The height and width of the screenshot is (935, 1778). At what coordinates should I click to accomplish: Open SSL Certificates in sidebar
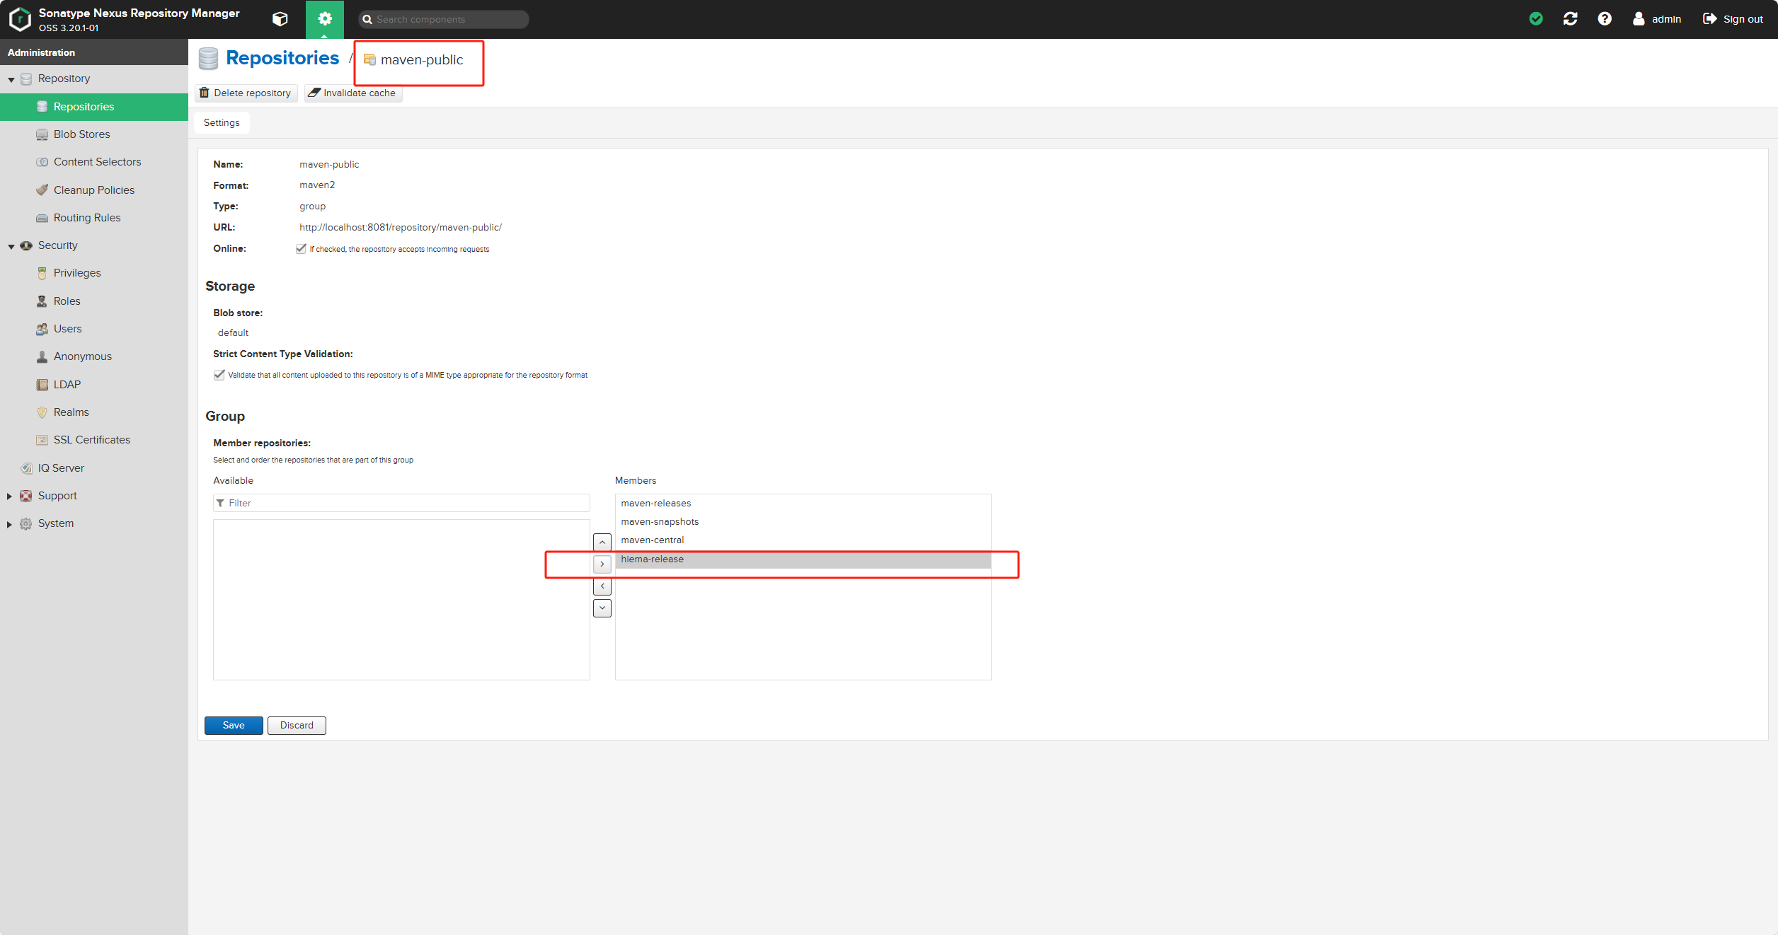[94, 440]
